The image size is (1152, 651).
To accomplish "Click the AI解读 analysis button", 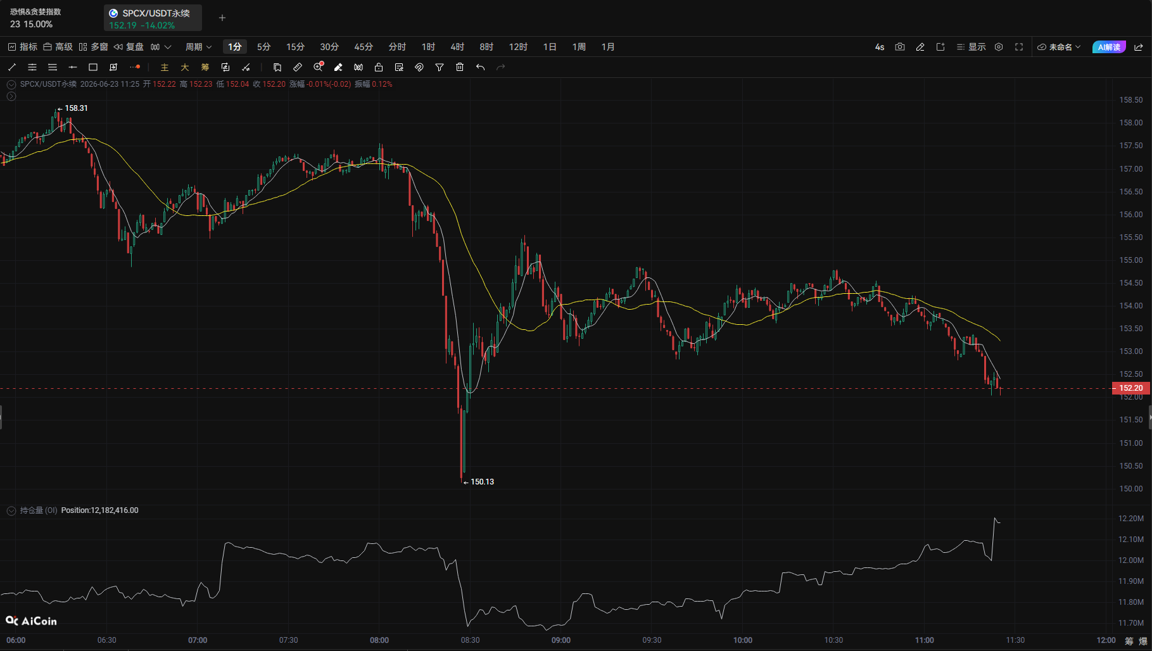I will pos(1109,47).
